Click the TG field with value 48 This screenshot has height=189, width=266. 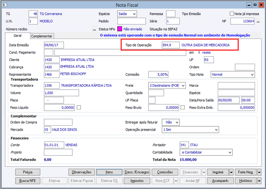coord(33,14)
